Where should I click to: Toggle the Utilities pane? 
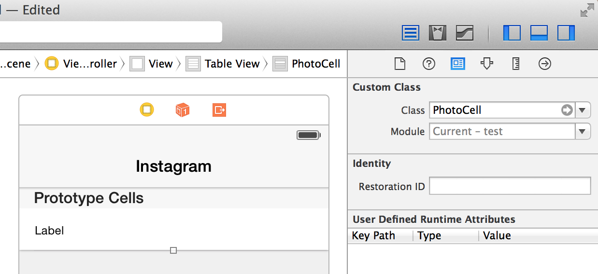tap(566, 33)
